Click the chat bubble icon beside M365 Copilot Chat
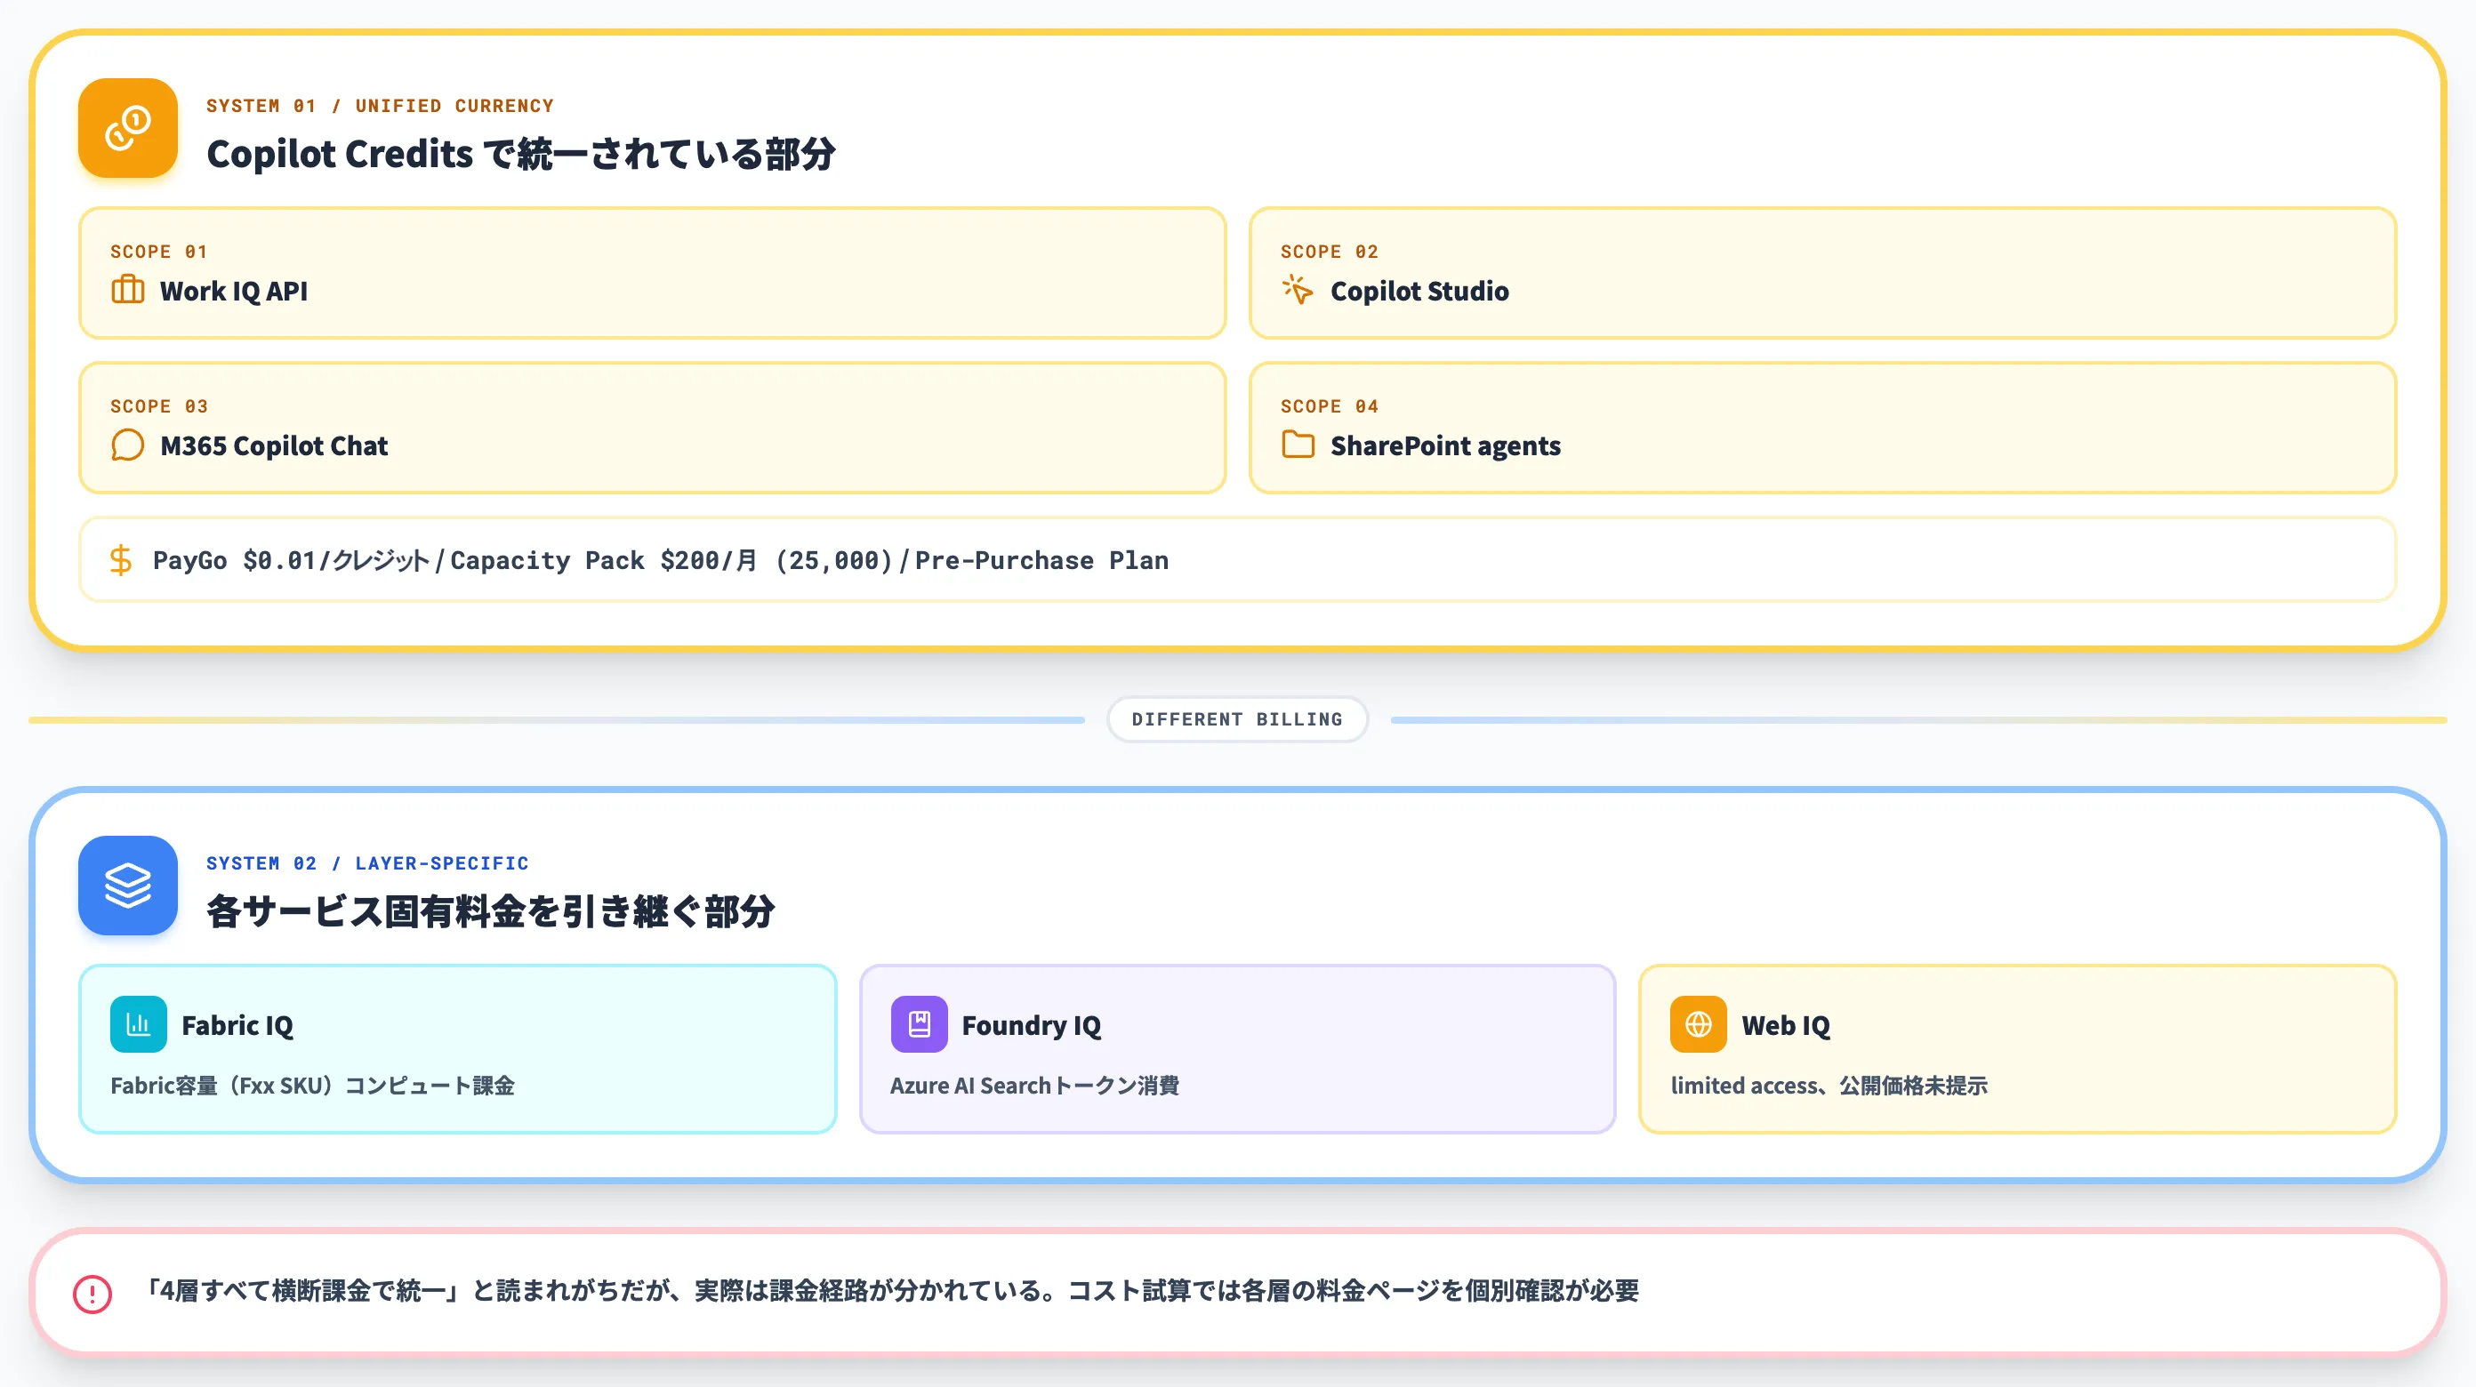This screenshot has height=1387, width=2476. click(128, 445)
